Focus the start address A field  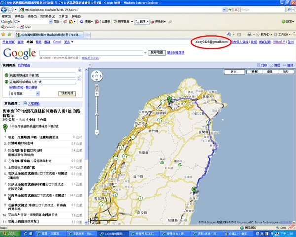43,75
